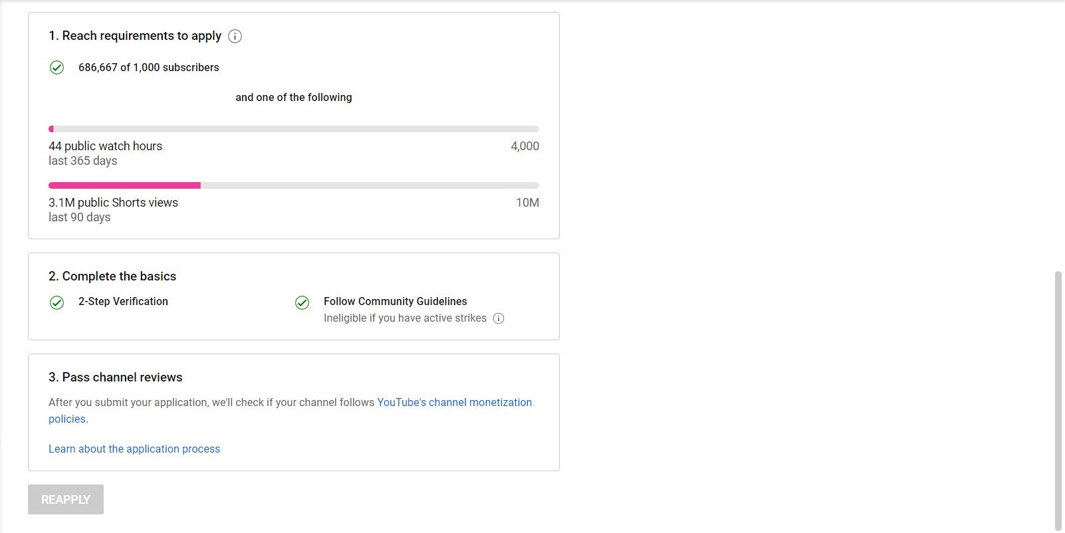Click green checkmark next to subscribers count

[x=57, y=68]
